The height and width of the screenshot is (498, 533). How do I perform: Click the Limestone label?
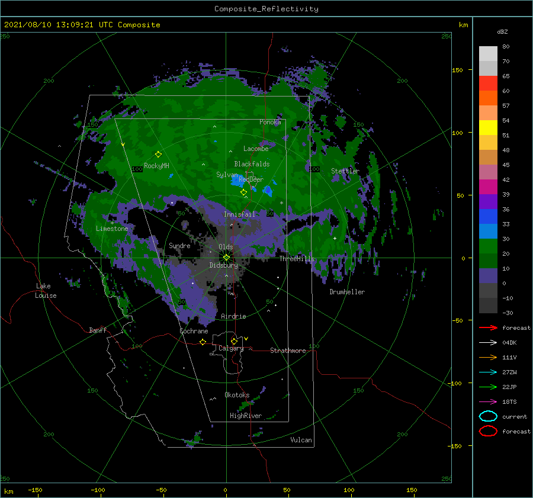(112, 229)
